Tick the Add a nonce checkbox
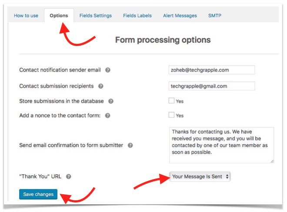Viewport: 287px width, 212px height. [x=172, y=115]
